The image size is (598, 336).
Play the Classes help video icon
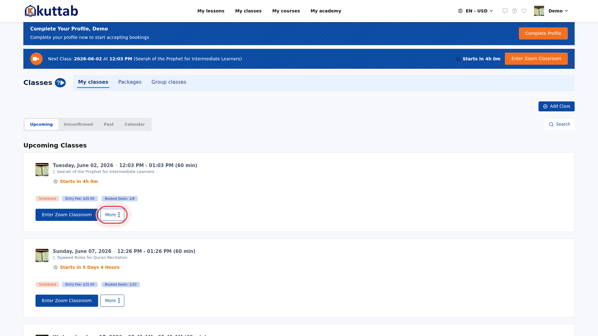point(60,83)
